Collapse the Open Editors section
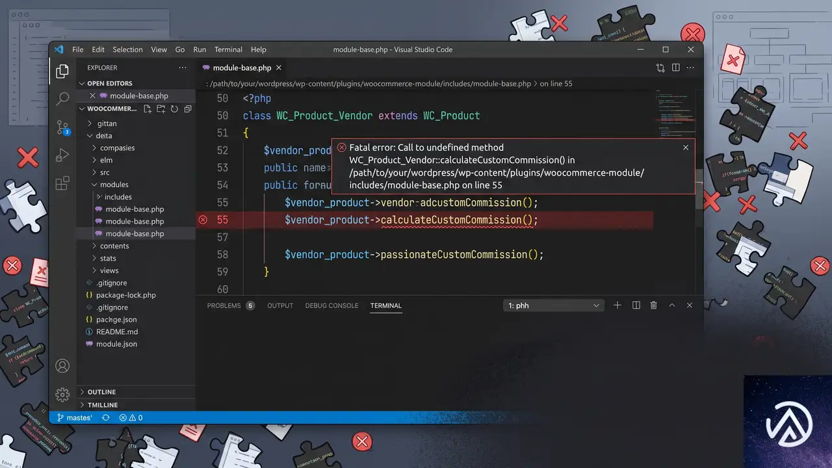The image size is (832, 468). 110,83
